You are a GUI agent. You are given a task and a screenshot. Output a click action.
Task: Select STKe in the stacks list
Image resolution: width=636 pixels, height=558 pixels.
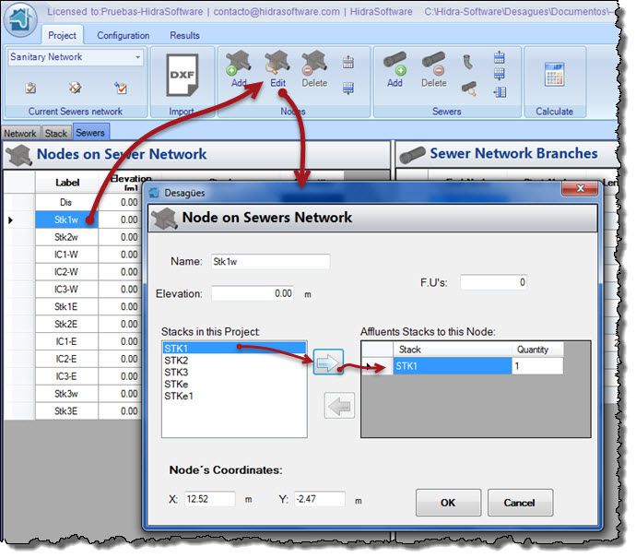234,384
